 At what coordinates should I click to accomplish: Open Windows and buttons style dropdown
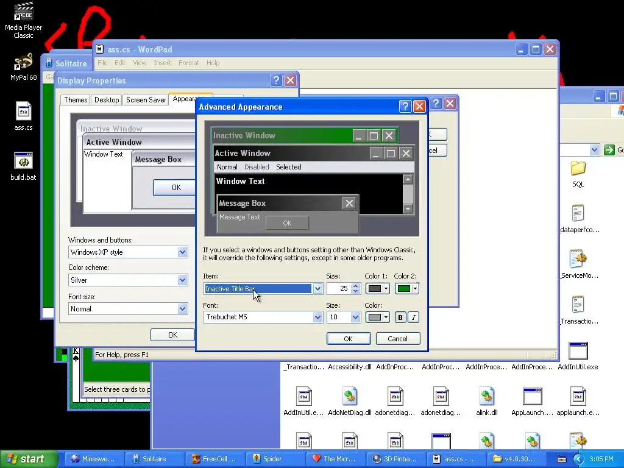182,252
